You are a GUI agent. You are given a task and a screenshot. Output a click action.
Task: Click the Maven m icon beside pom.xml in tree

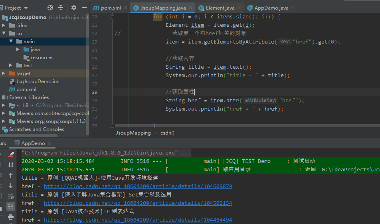coord(12,89)
